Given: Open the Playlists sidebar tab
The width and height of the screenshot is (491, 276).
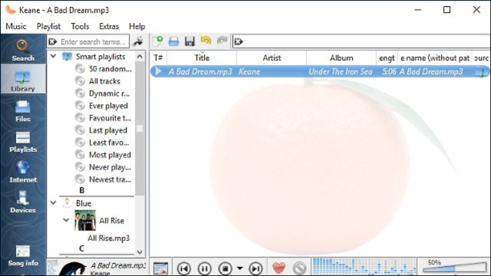Looking at the screenshot, I should [x=23, y=141].
